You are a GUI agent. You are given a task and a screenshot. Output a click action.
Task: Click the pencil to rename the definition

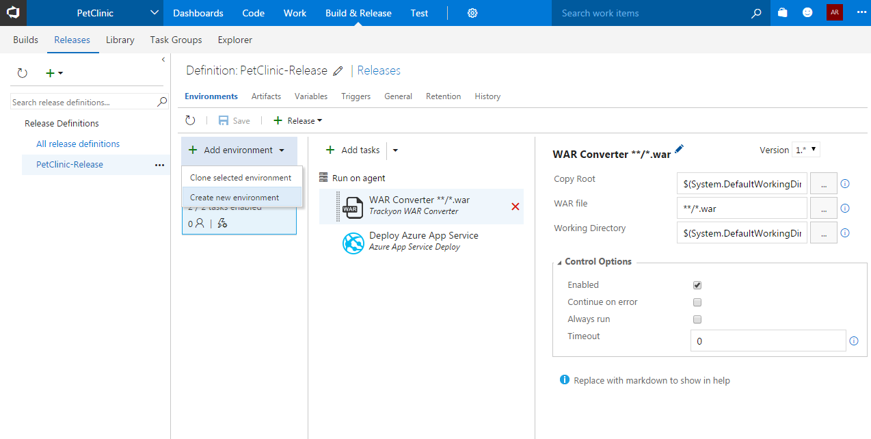tap(338, 71)
